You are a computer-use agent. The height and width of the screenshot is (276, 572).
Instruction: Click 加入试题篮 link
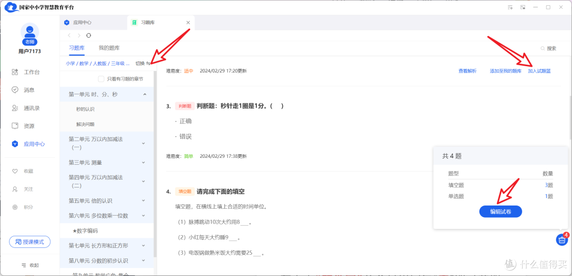pyautogui.click(x=539, y=71)
